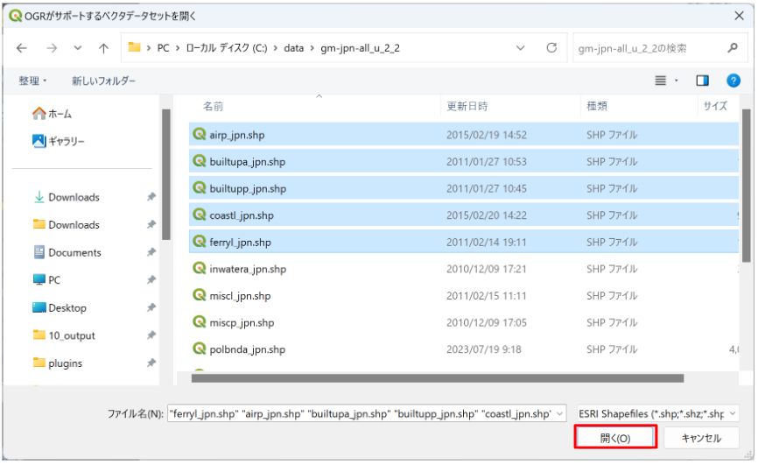Select miscl_jpn.shp file

463,296
